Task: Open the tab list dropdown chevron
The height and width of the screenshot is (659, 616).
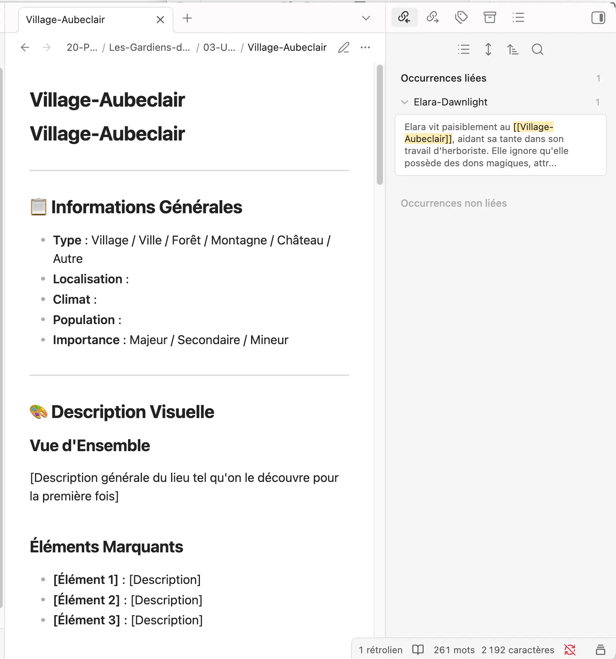Action: (x=366, y=18)
